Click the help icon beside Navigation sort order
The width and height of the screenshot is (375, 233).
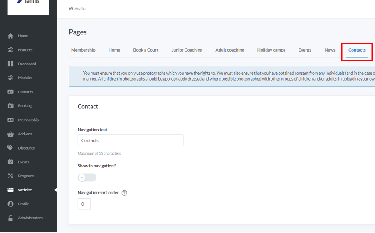coord(124,193)
